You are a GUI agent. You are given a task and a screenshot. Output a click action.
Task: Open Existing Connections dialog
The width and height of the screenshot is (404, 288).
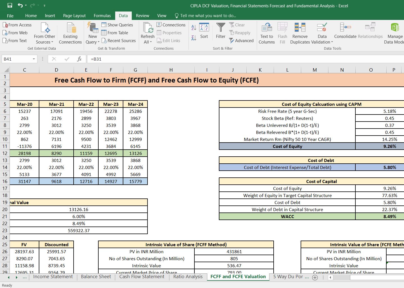pyautogui.click(x=70, y=33)
